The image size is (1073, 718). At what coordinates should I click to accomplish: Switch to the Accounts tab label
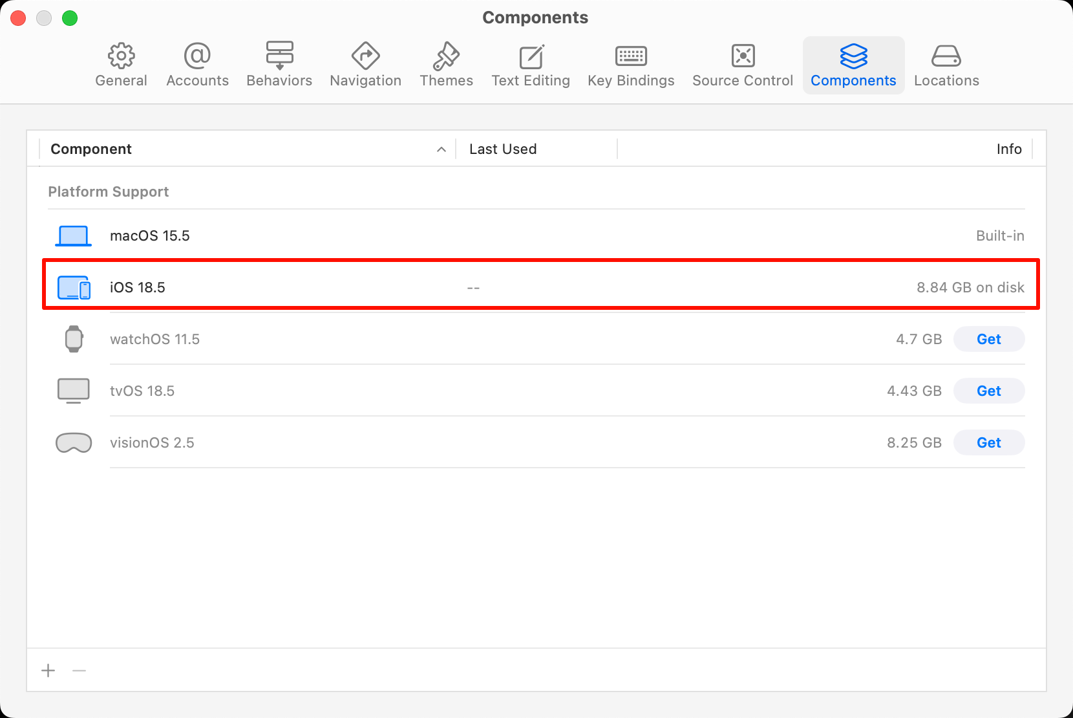[x=198, y=81]
